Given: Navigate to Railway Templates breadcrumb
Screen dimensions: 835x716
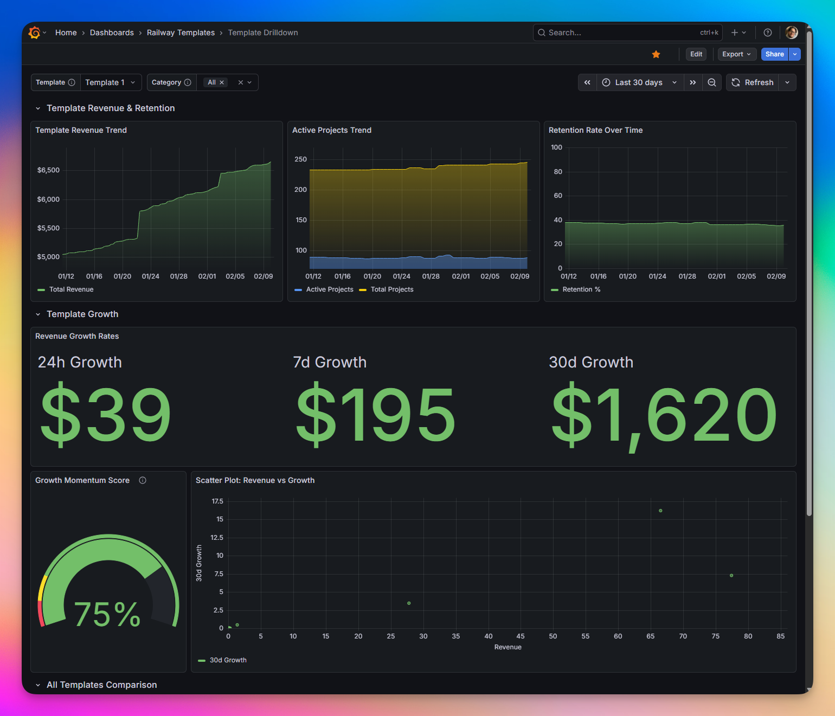Looking at the screenshot, I should click(181, 33).
